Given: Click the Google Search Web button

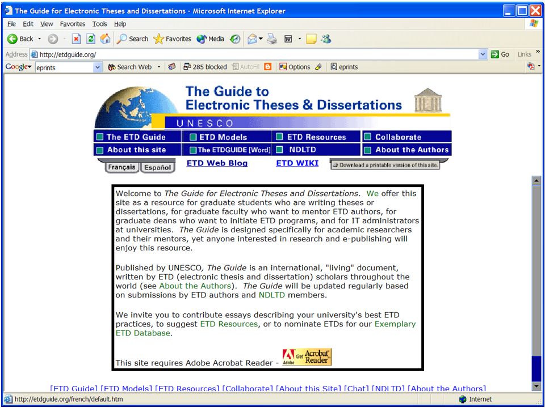Looking at the screenshot, I should (x=129, y=67).
